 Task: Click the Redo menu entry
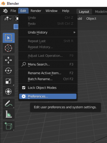[x=48, y=24]
